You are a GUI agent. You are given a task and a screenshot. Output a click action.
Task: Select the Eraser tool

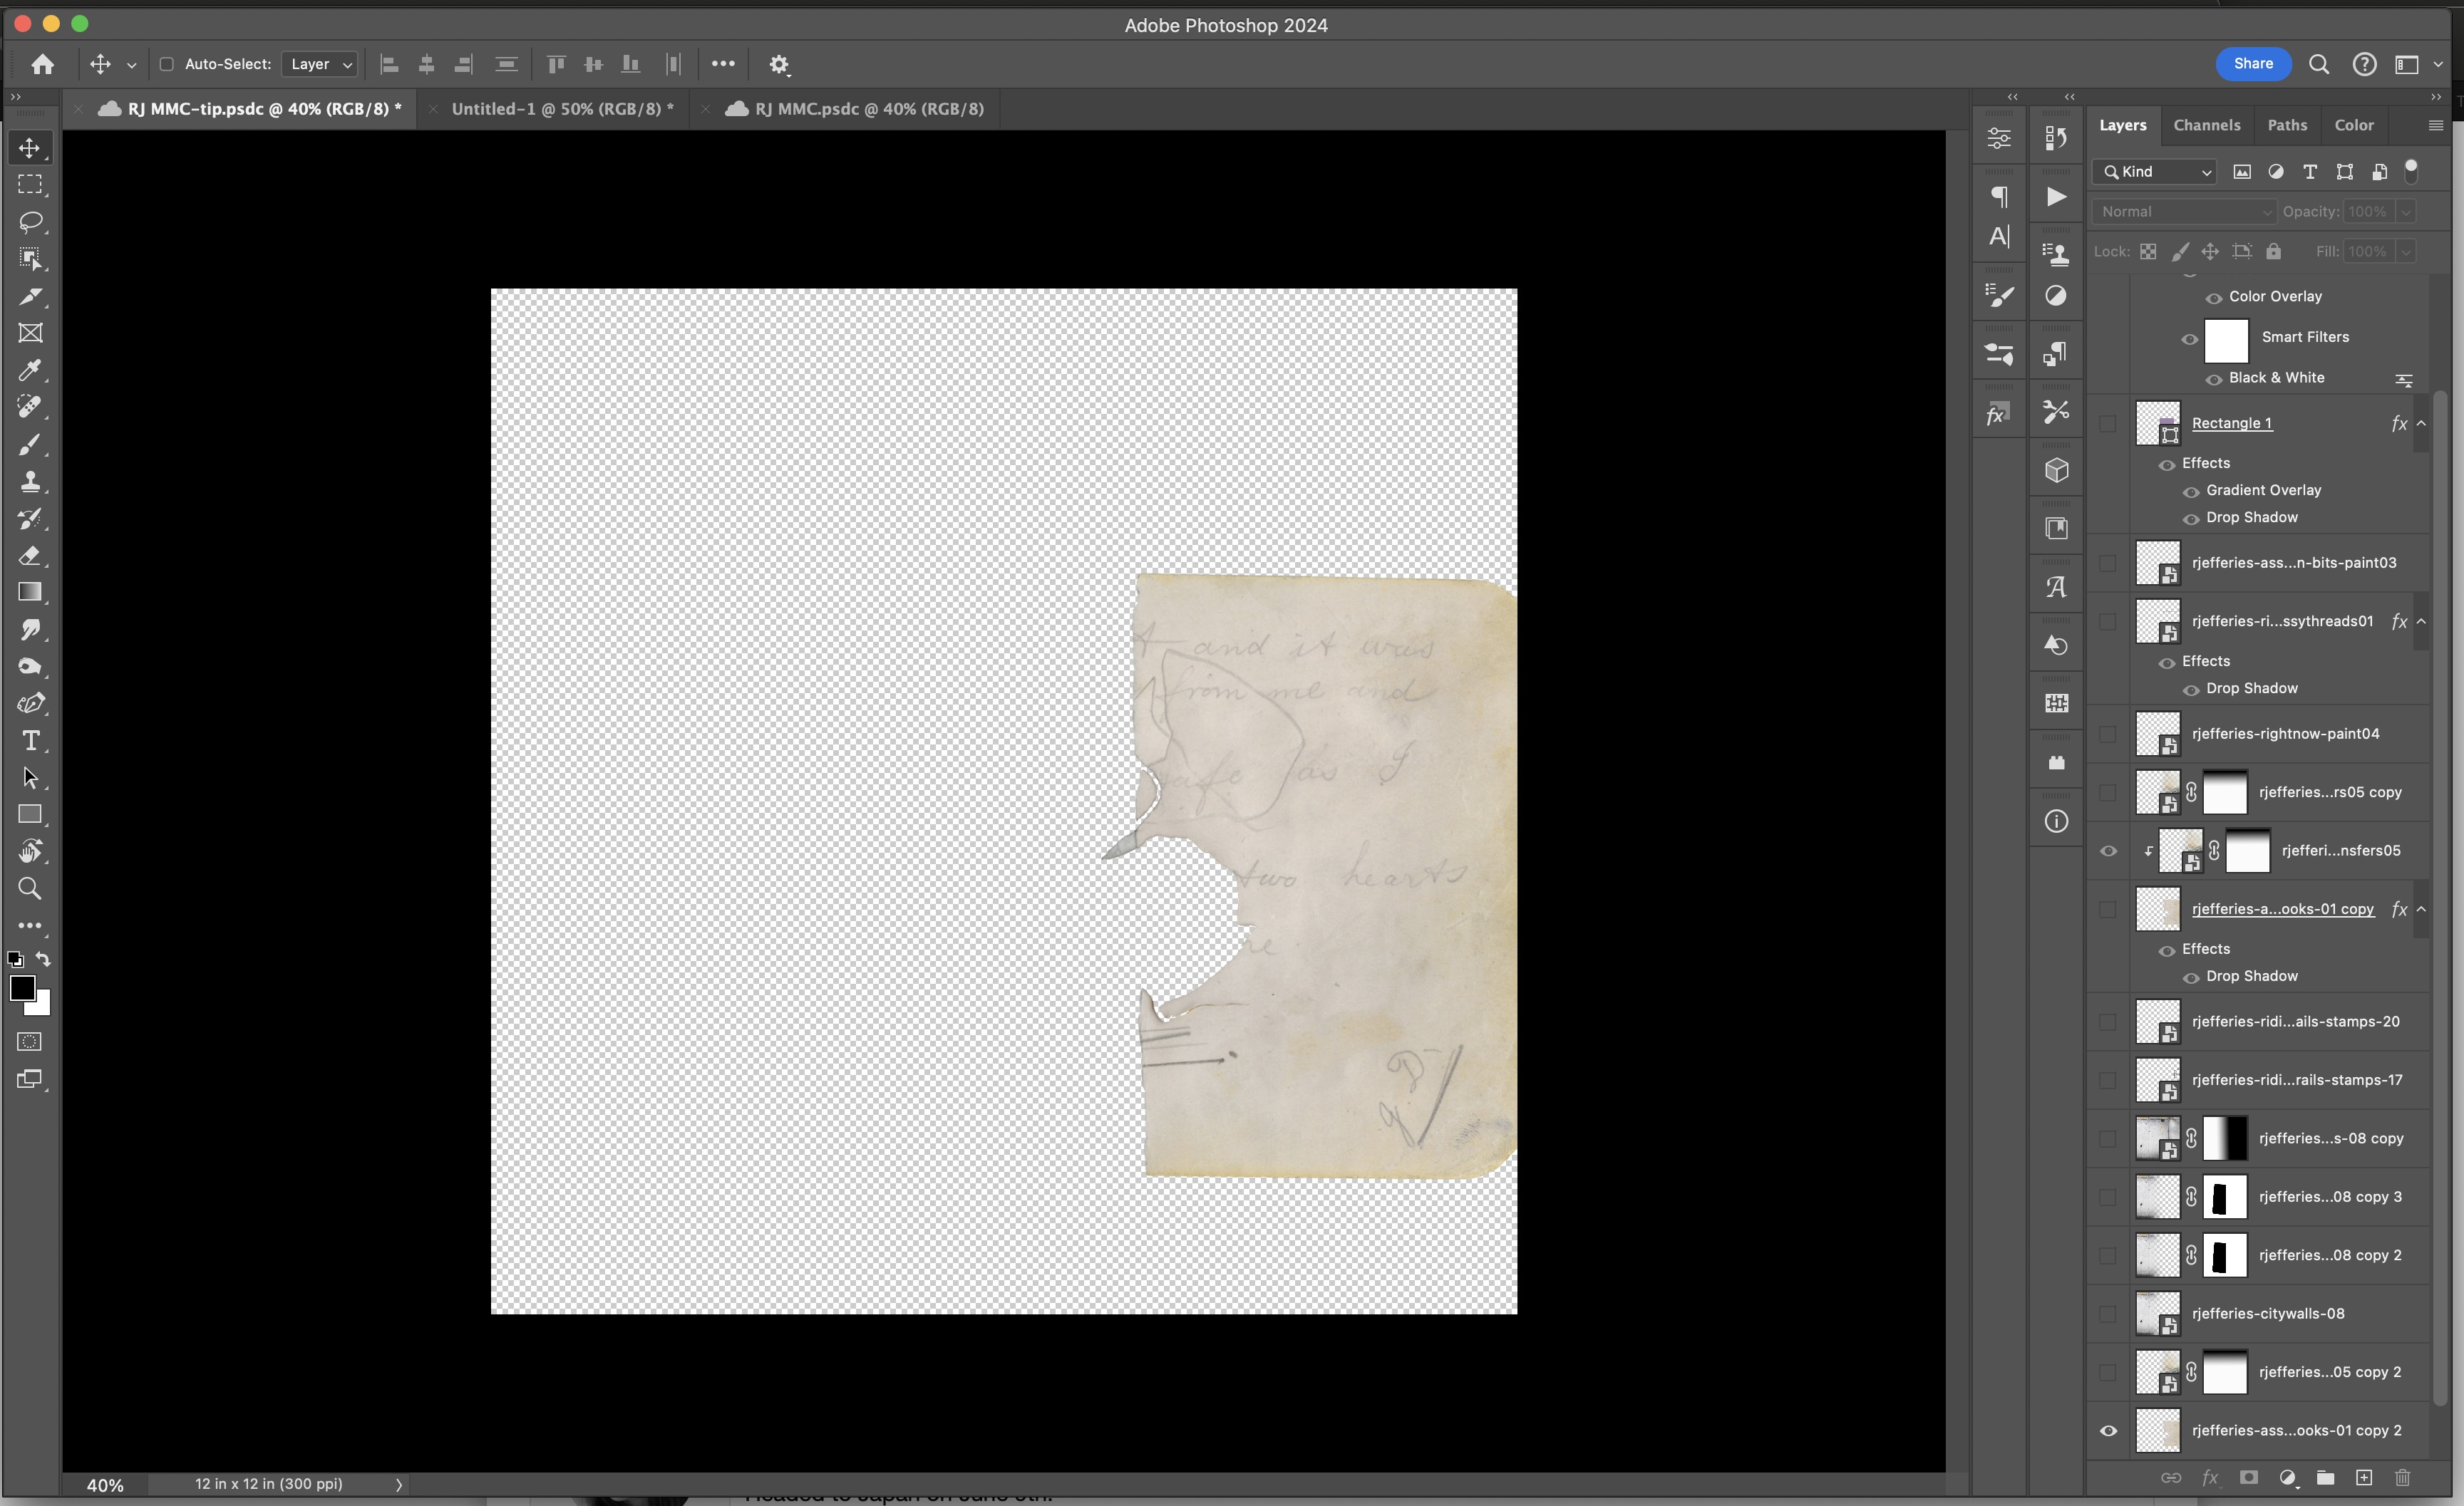click(30, 556)
